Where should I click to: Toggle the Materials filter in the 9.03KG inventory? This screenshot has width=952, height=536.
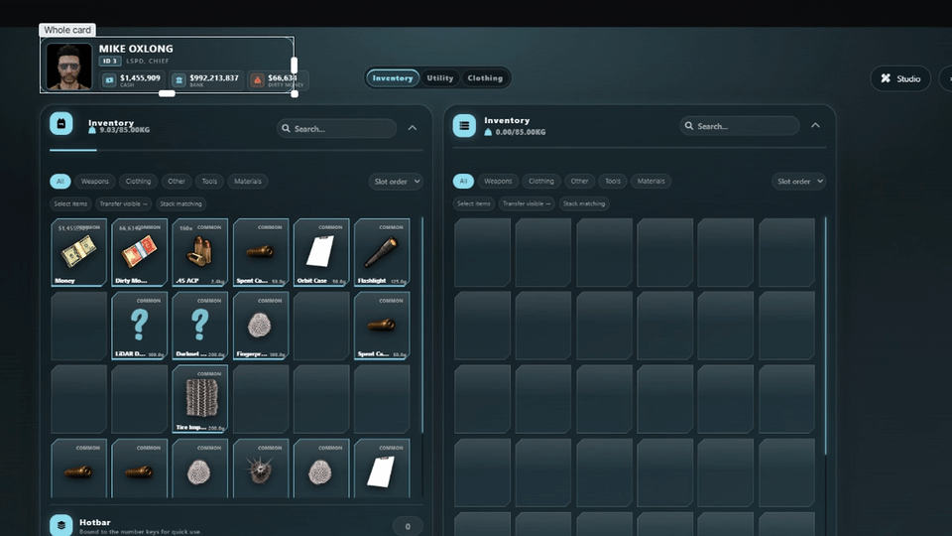click(x=248, y=181)
